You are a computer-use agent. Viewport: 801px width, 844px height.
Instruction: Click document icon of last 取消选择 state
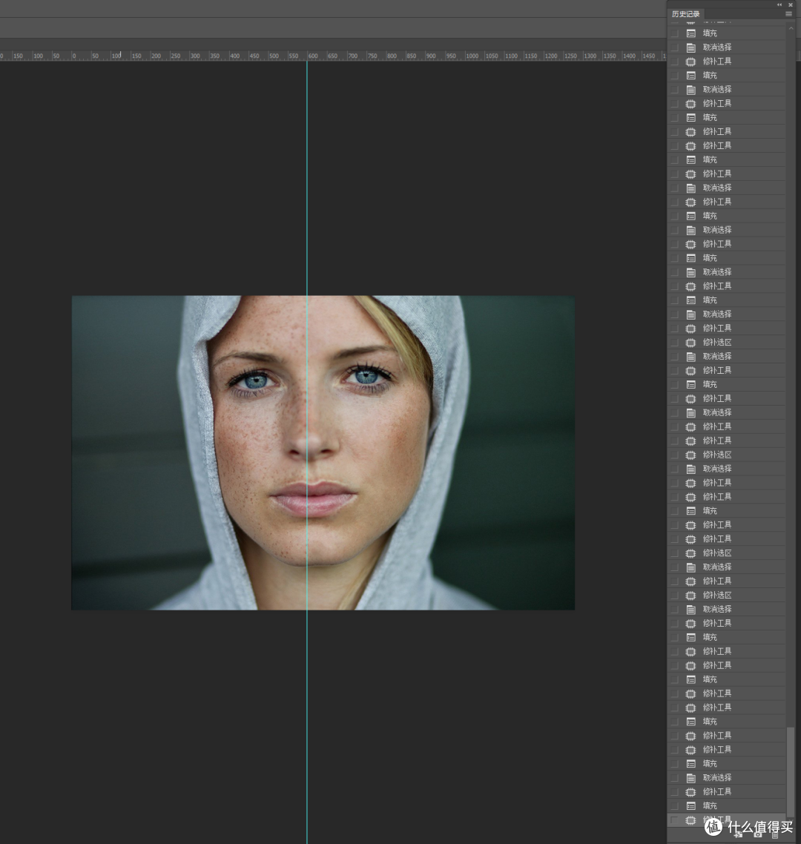(x=690, y=778)
